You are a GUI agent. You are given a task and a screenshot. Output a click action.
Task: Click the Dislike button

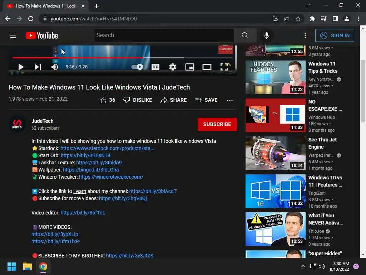138,100
